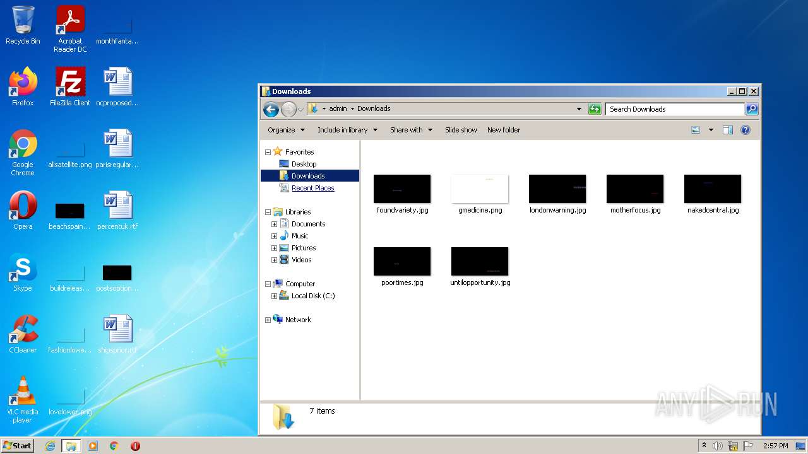Open the Recycle Bin desktop icon
808x454 pixels.
click(23, 25)
